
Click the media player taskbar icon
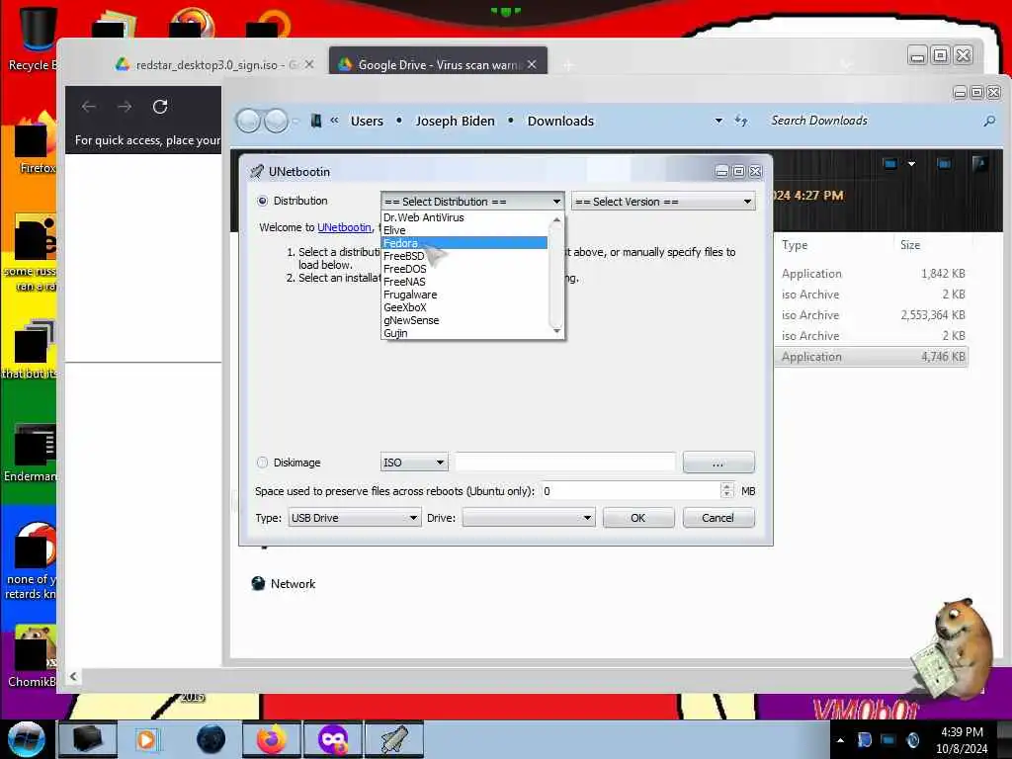[146, 739]
